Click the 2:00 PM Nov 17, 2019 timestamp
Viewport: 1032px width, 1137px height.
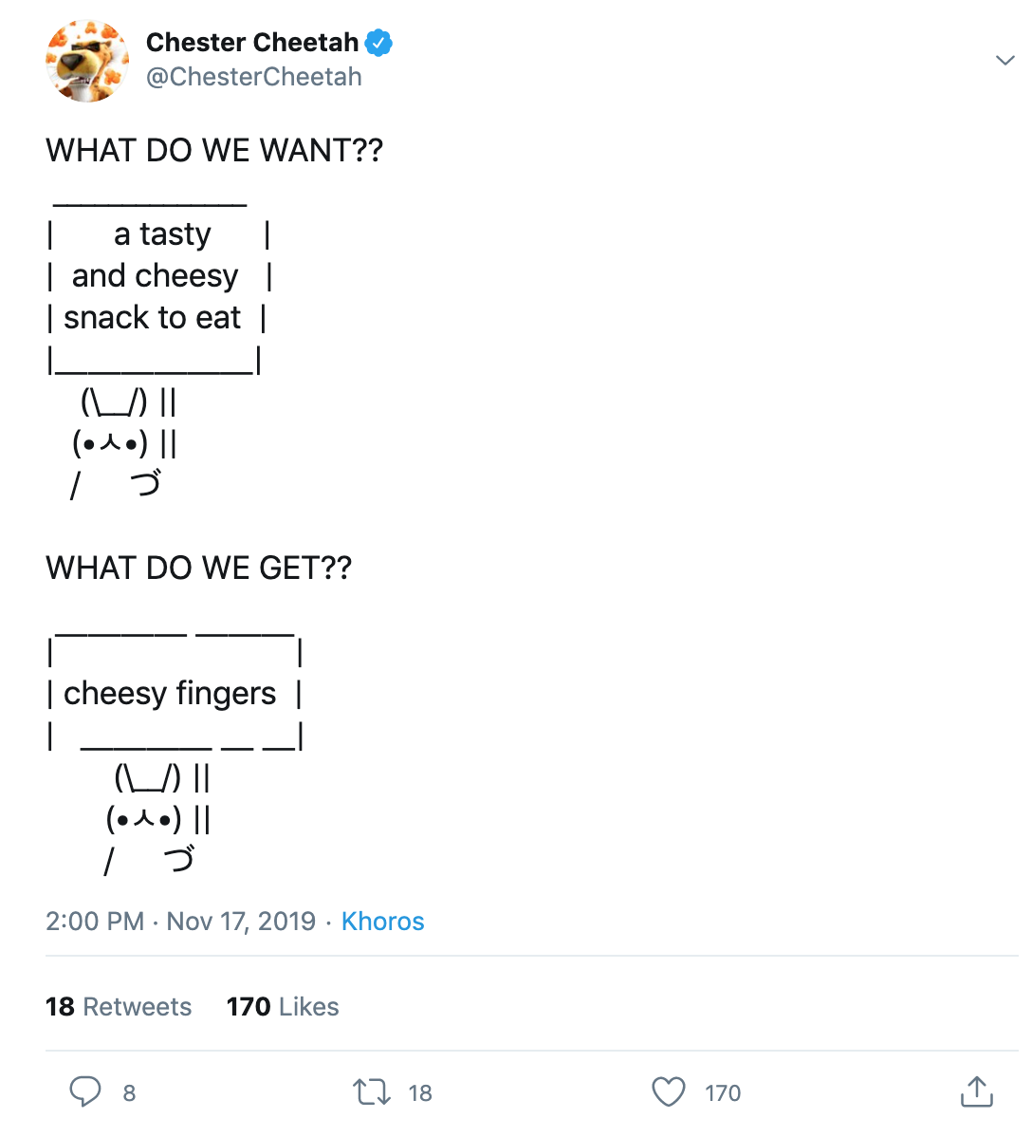click(180, 922)
